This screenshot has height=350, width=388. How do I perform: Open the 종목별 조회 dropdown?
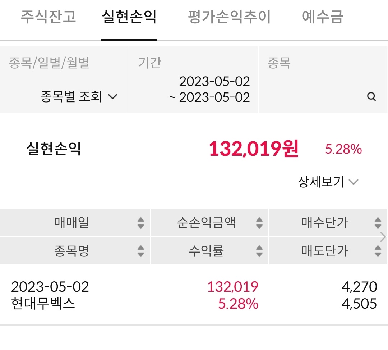(x=79, y=96)
